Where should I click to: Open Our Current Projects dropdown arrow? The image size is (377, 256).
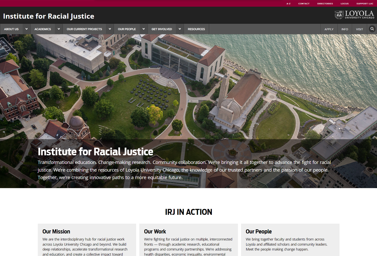110,29
